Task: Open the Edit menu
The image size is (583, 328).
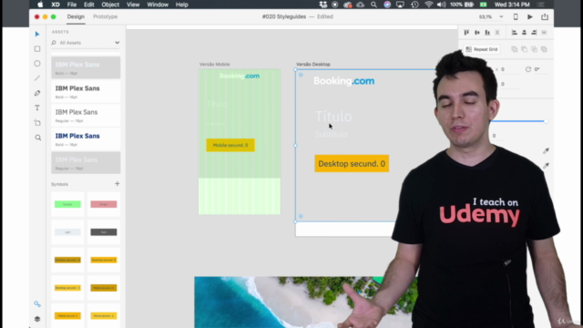Action: tap(89, 5)
